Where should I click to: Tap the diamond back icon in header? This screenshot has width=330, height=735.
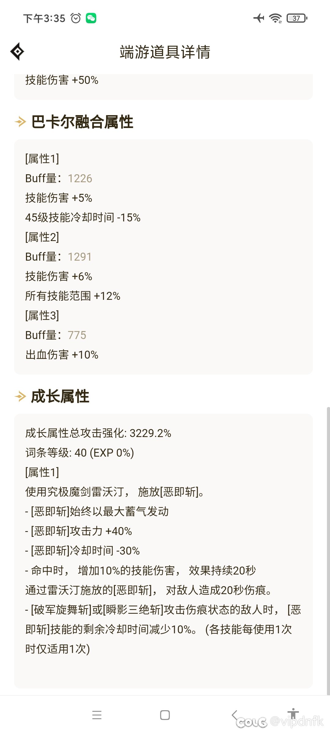click(17, 51)
